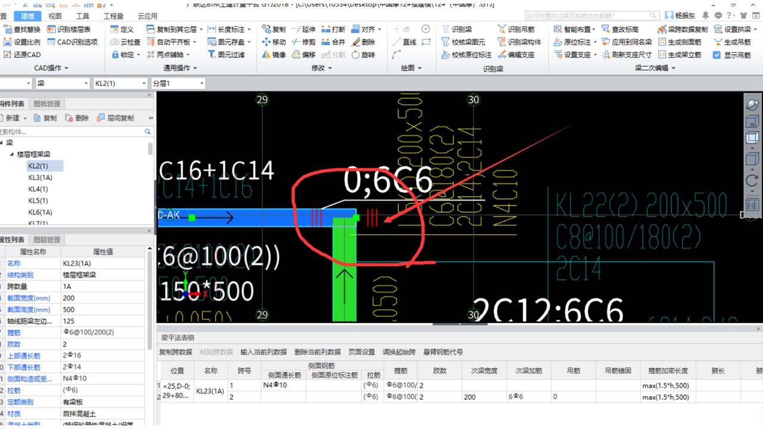
Task: Open the 梁 component type dropdown
Action: pyautogui.click(x=63, y=83)
